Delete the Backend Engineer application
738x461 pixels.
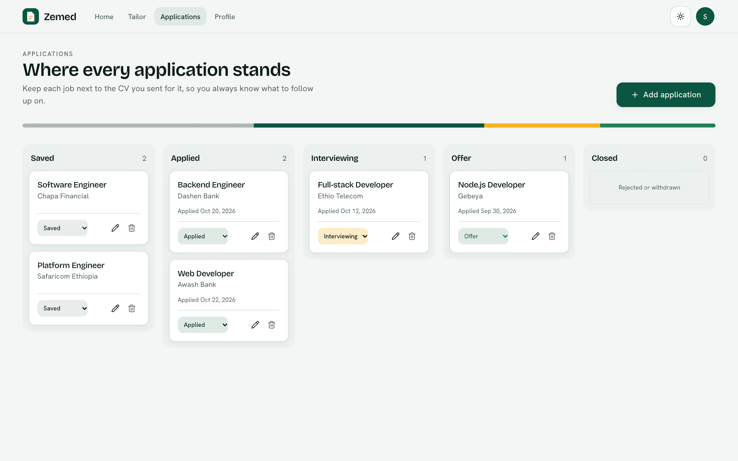(272, 236)
